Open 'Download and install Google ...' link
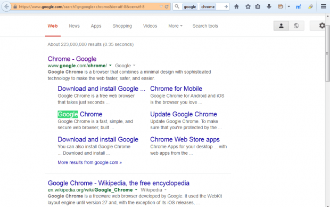Screen dimensions: 330x207 pyautogui.click(x=102, y=89)
